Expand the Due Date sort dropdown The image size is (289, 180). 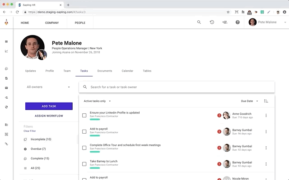pyautogui.click(x=250, y=101)
